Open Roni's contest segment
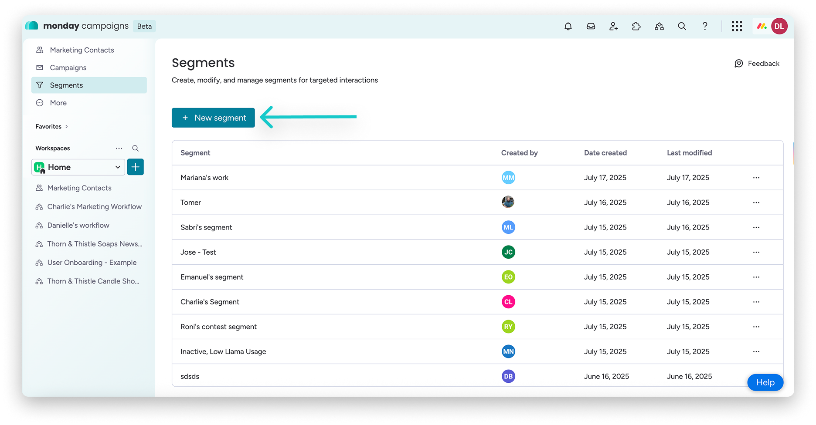The width and height of the screenshot is (816, 425). [218, 327]
